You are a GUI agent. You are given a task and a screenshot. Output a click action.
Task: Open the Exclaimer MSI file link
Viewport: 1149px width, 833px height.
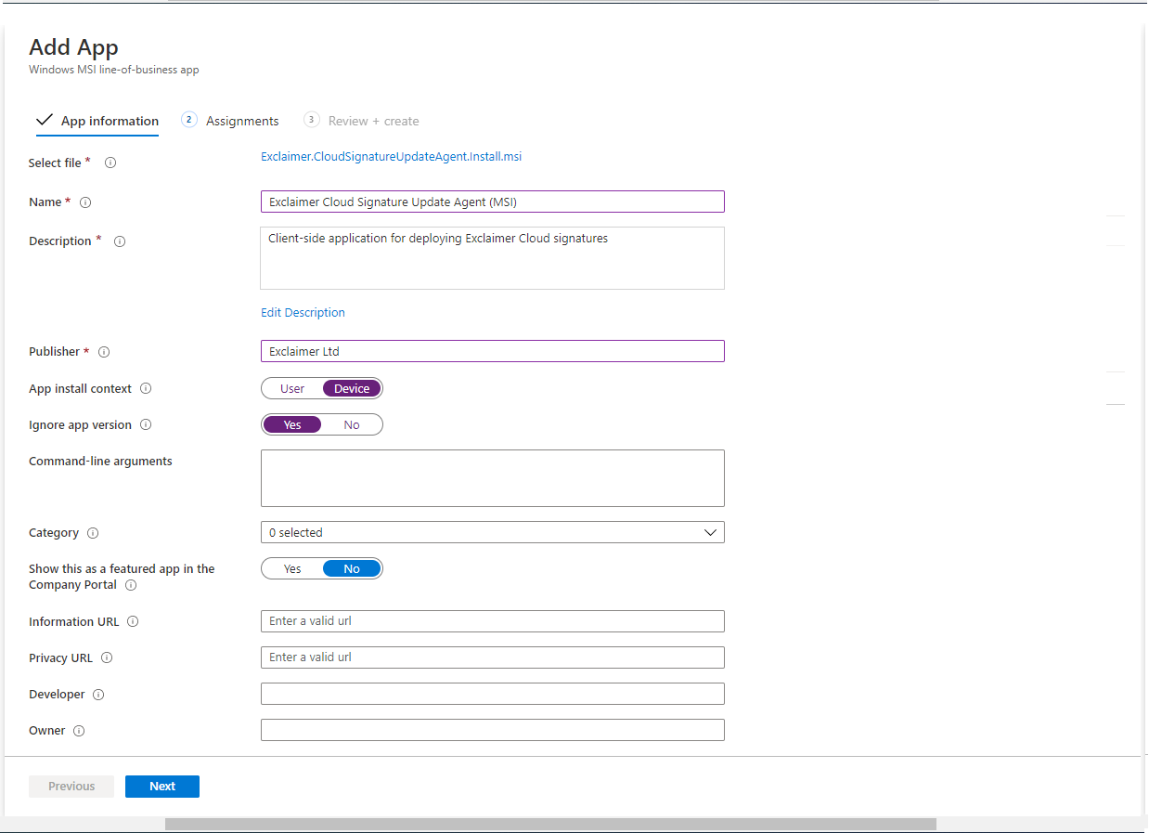[x=391, y=156]
